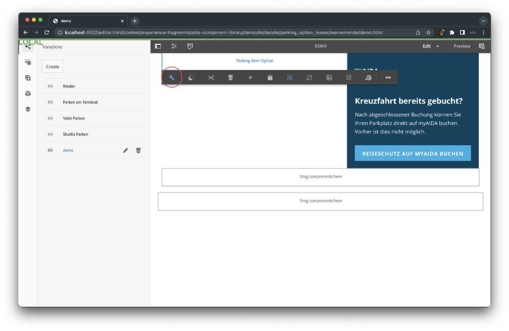Select the Parken am Terminal variation
The image size is (509, 331).
pos(80,102)
